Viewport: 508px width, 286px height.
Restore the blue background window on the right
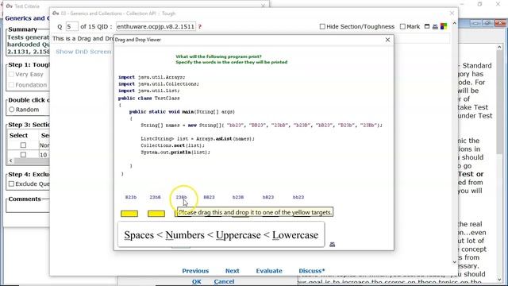488,23
